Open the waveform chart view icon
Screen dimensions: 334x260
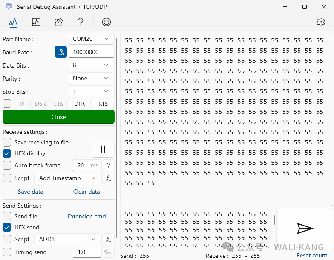[36, 22]
